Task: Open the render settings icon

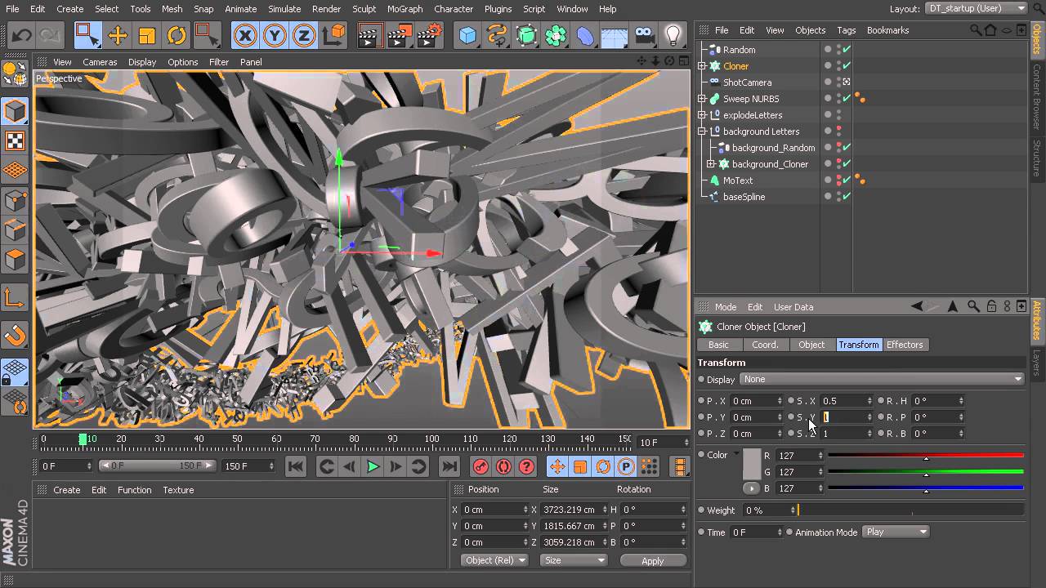Action: tap(430, 36)
